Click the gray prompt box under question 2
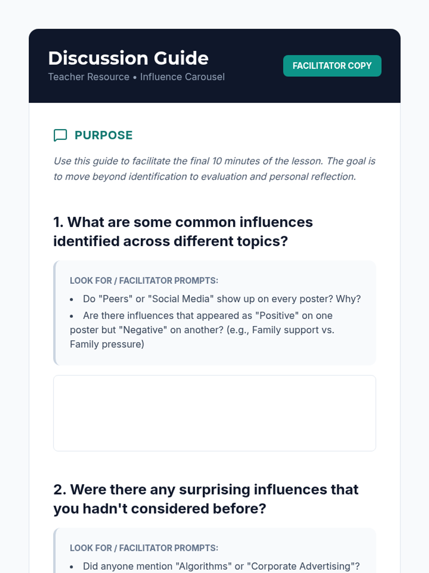This screenshot has width=429, height=573. pos(214,550)
